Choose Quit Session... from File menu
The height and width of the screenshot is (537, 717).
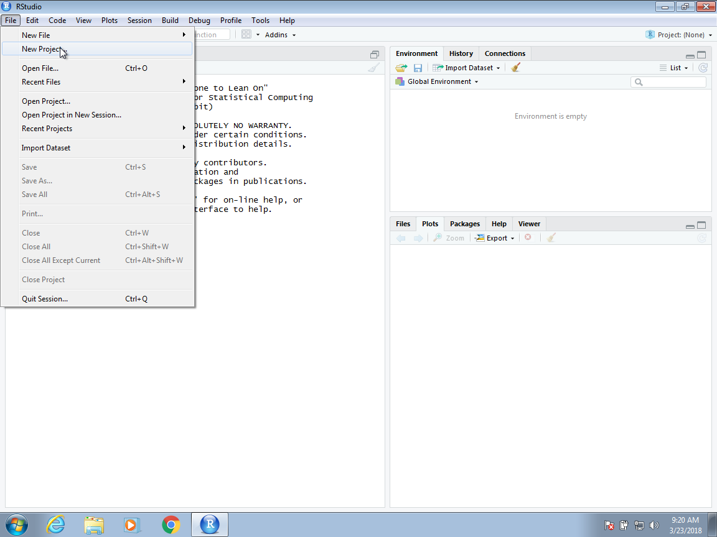click(97, 298)
